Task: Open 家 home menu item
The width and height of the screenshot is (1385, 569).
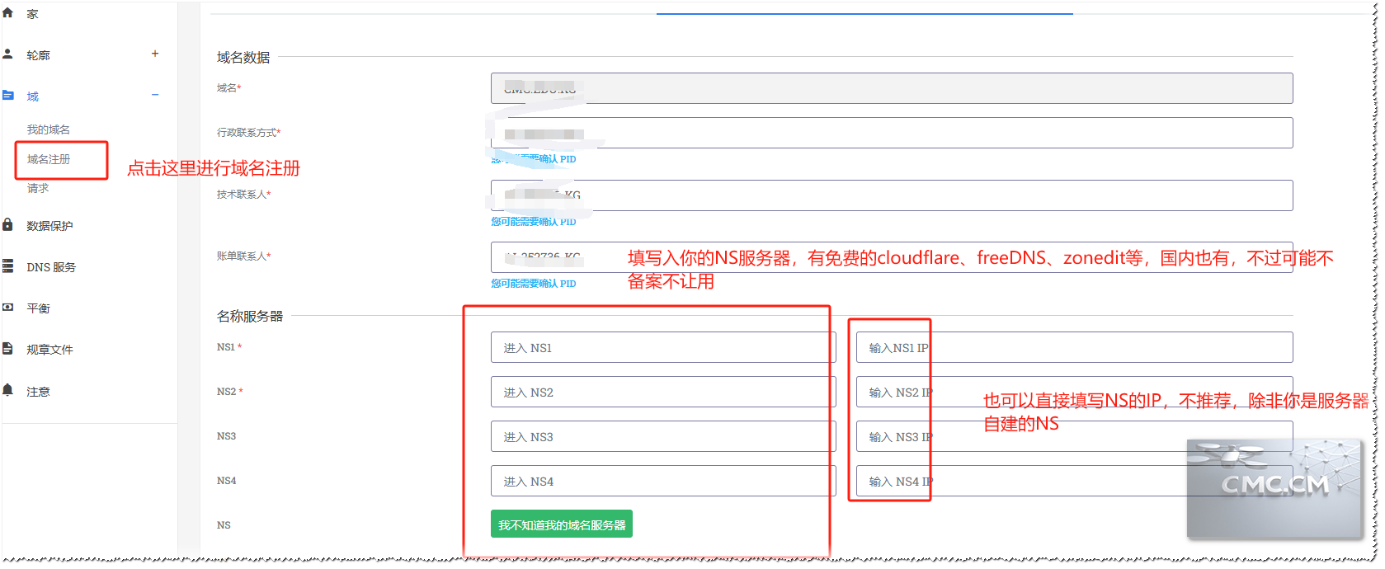Action: pyautogui.click(x=33, y=14)
